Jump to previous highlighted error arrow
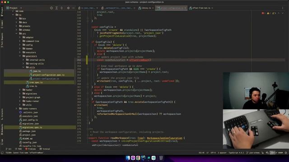Viewport: 289px width, 162px height. tap(279, 13)
